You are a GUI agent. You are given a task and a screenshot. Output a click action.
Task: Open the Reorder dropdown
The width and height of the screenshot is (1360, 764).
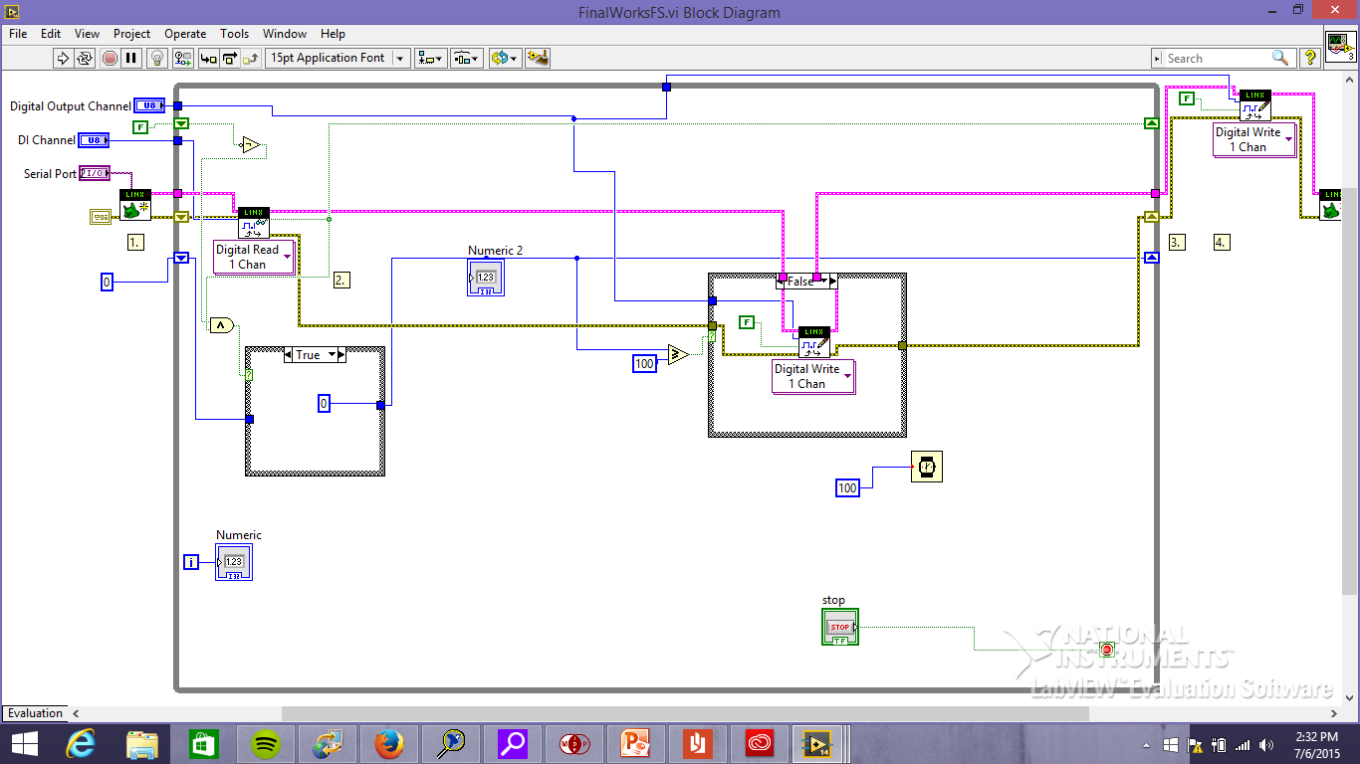pos(505,58)
